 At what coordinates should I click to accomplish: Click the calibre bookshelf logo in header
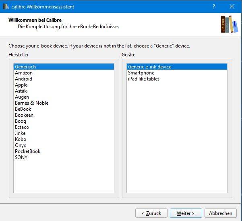(230, 24)
